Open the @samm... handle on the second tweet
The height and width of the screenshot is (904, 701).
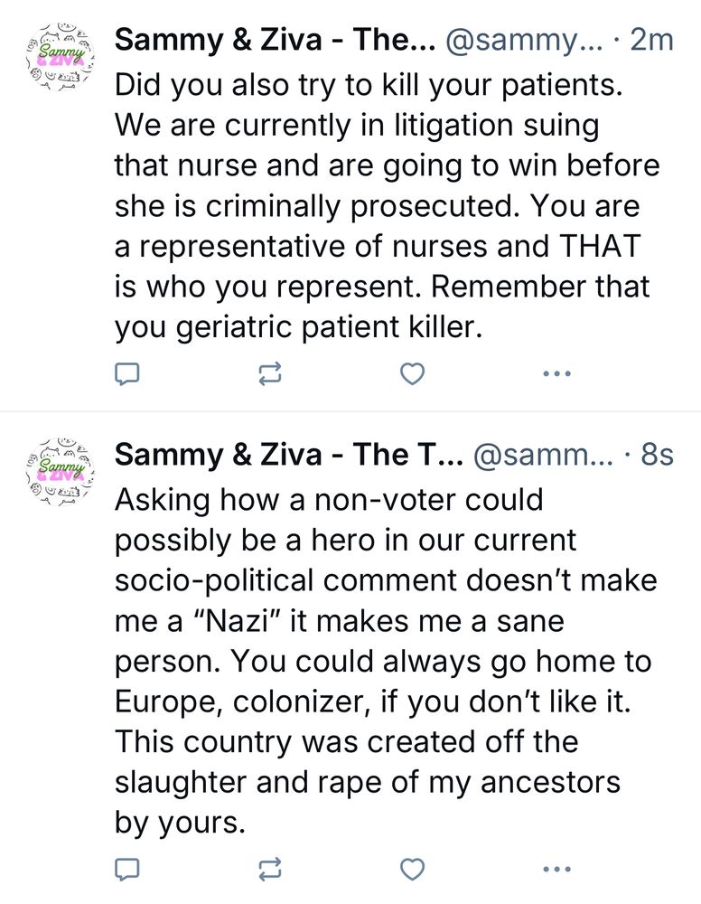(x=543, y=455)
